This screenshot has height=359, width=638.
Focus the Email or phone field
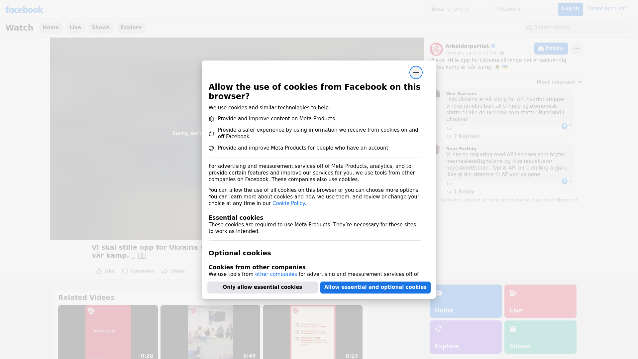click(x=459, y=9)
